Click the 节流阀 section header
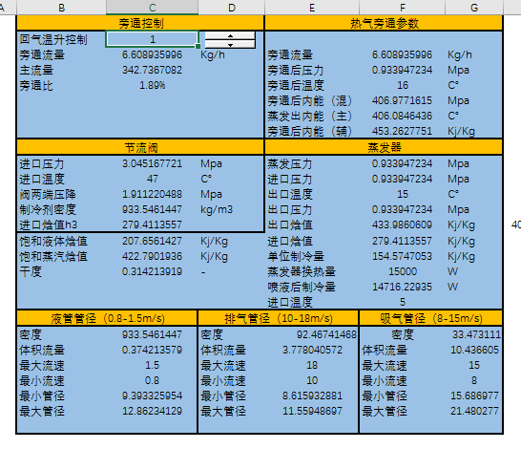Screen dimensions: 521x449 (x=140, y=147)
